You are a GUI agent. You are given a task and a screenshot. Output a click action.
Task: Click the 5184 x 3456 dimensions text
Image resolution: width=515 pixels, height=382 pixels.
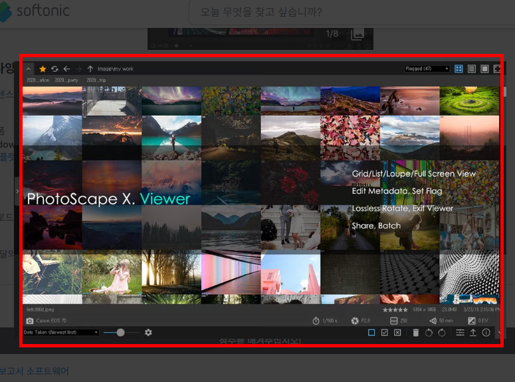point(425,309)
